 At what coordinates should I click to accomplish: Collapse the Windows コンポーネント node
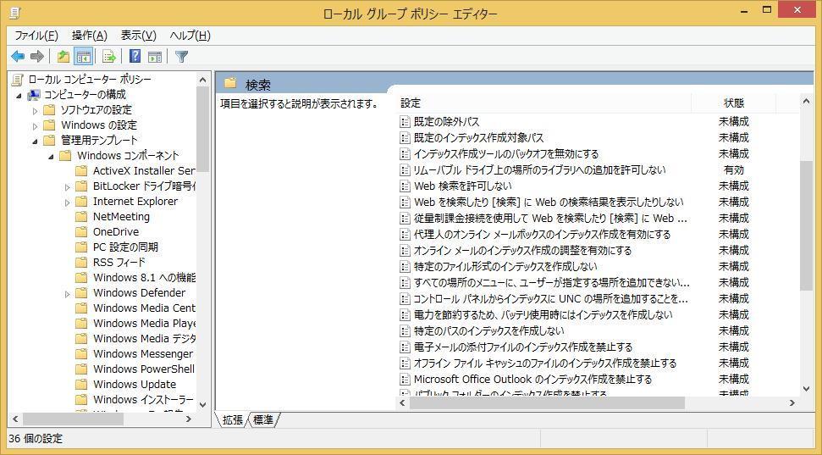click(x=51, y=157)
